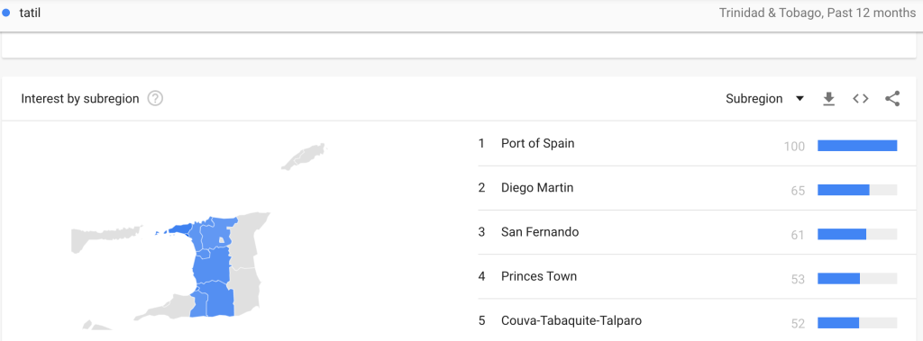Open Couva-Tabaquite-Talparo subregion
The image size is (923, 341).
click(x=571, y=321)
